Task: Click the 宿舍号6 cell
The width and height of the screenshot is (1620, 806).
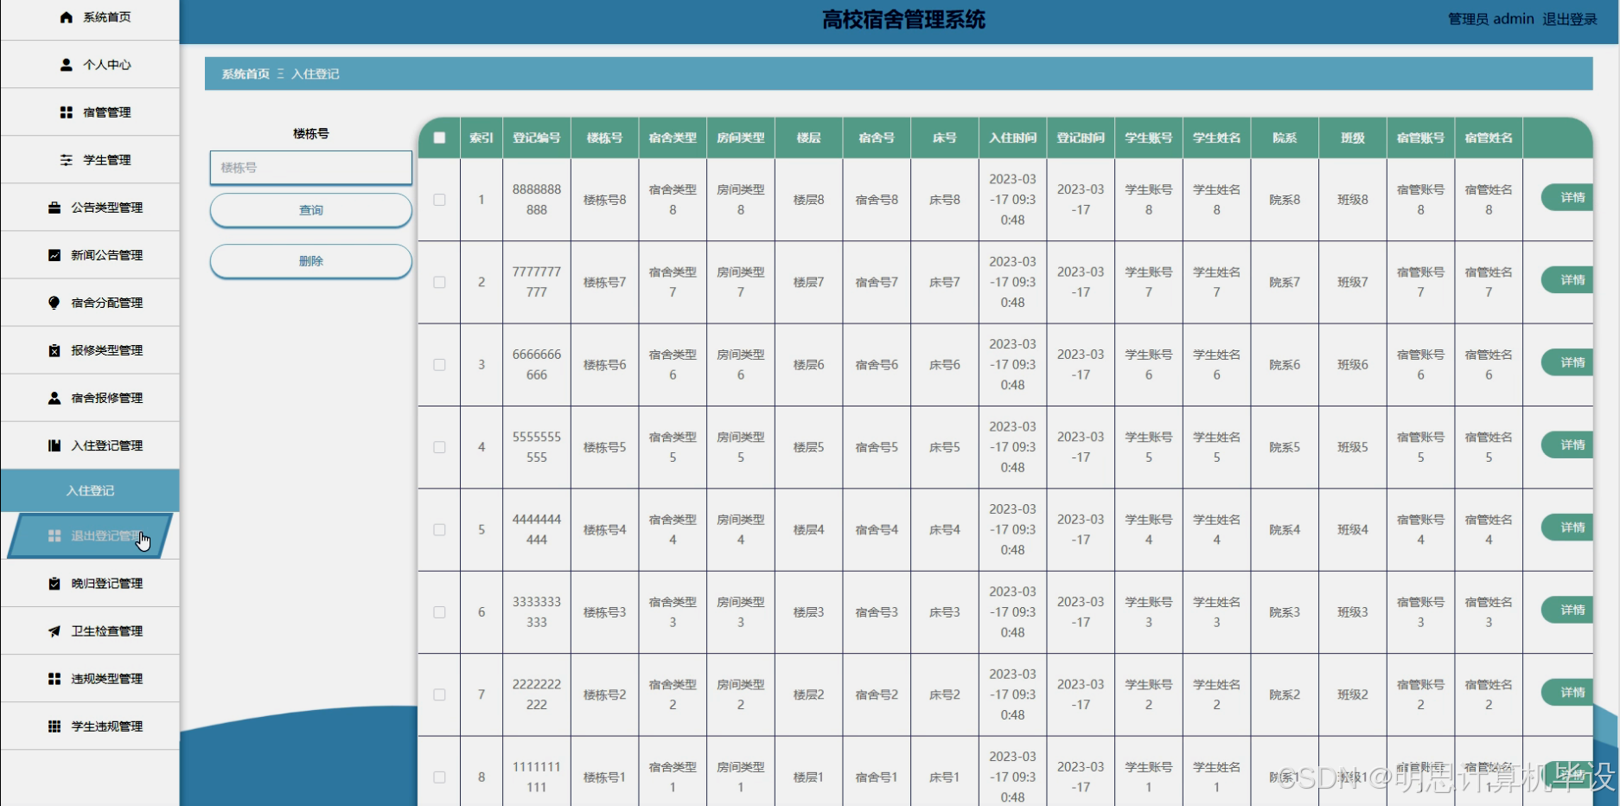Action: coord(877,365)
